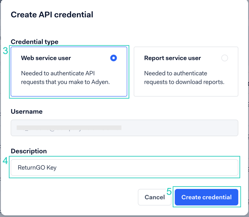The height and width of the screenshot is (217, 249).
Task: Click the step 3 annotation number
Action: (5, 51)
